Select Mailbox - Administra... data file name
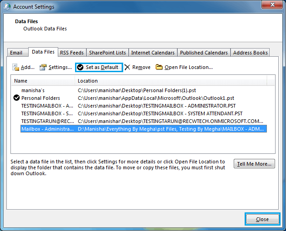This screenshot has height=231, width=286. [47, 129]
